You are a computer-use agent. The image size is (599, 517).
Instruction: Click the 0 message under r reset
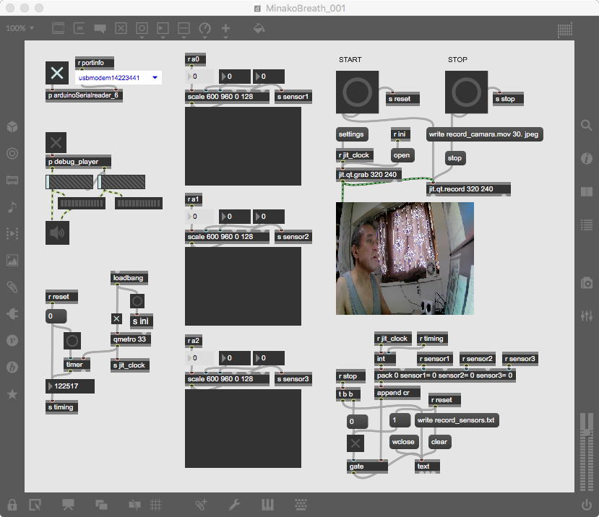56,316
